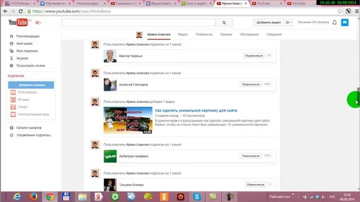This screenshot has height=202, width=360.
Task: Click the magnifier search button
Action: [x=224, y=22]
